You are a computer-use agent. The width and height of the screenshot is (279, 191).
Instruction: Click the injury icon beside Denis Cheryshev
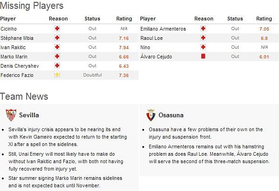click(x=57, y=66)
